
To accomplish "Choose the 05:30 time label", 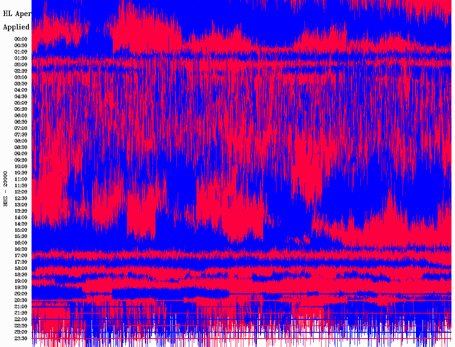I will coord(21,109).
